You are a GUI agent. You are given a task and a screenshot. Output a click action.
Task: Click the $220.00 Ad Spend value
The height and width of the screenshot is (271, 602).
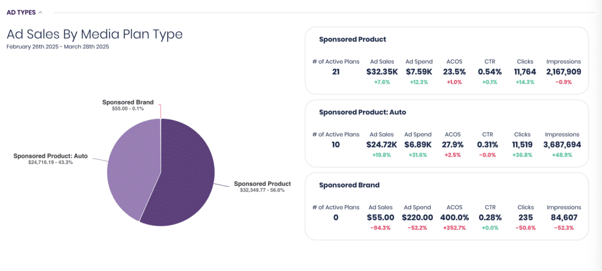click(x=417, y=218)
